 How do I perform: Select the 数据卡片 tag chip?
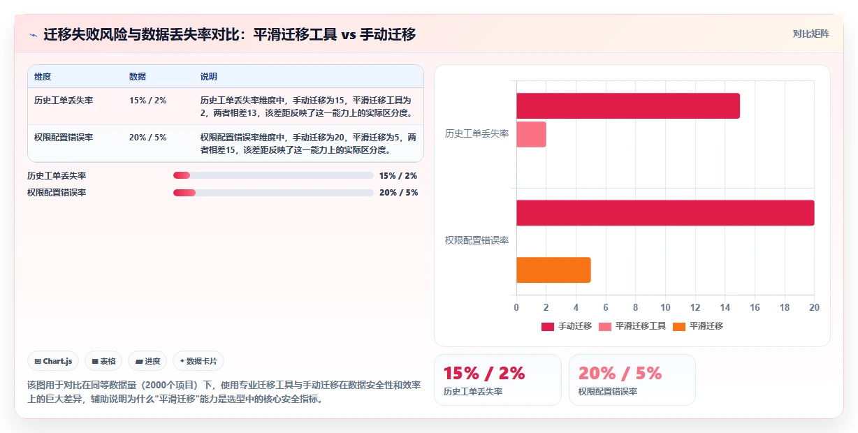point(198,361)
